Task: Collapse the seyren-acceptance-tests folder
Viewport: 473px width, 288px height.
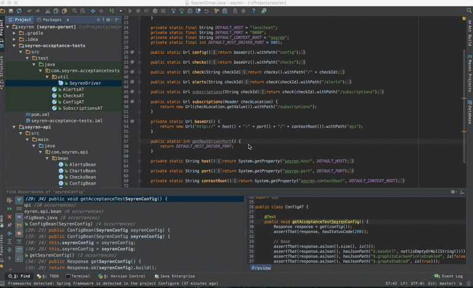Action: [x=14, y=45]
